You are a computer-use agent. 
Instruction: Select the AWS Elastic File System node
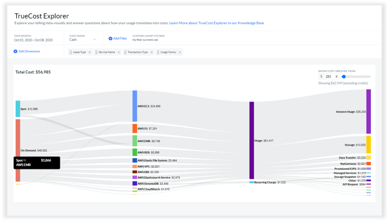[135, 160]
